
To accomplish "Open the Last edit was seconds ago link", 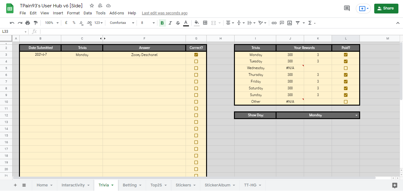I will click(x=165, y=13).
